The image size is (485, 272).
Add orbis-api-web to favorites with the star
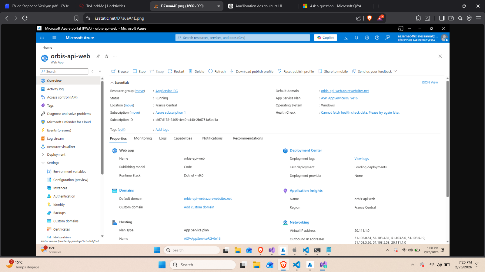pos(107,56)
